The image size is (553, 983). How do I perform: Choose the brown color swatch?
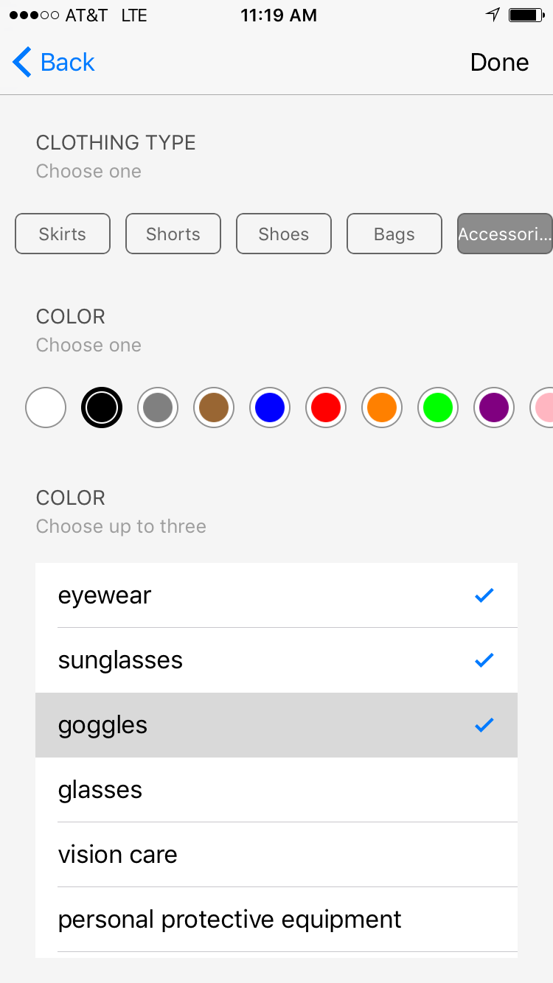(214, 407)
